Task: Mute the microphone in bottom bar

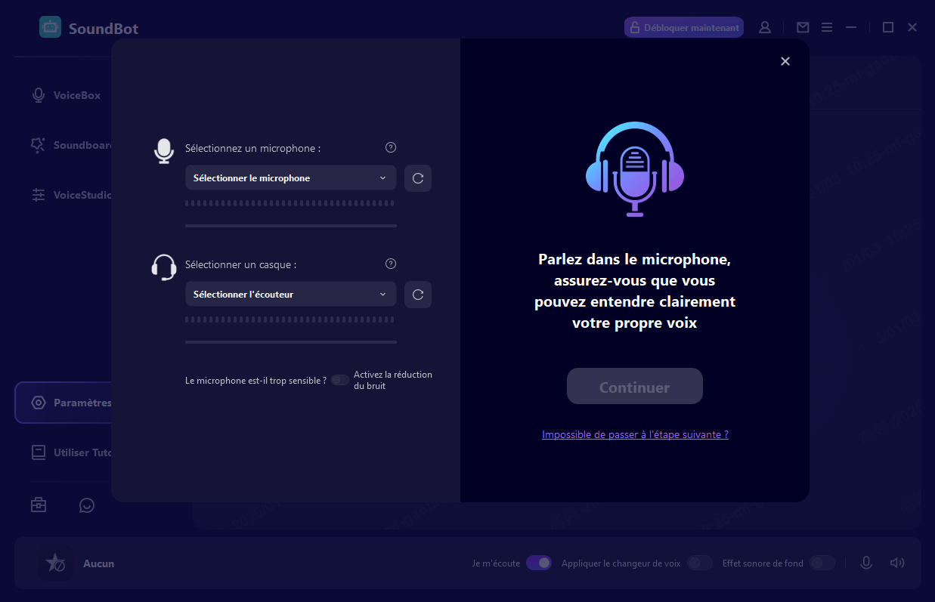Action: pyautogui.click(x=866, y=563)
